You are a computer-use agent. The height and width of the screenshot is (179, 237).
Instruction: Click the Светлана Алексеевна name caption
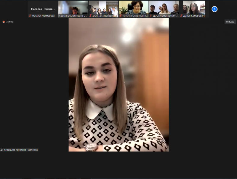click(x=74, y=16)
